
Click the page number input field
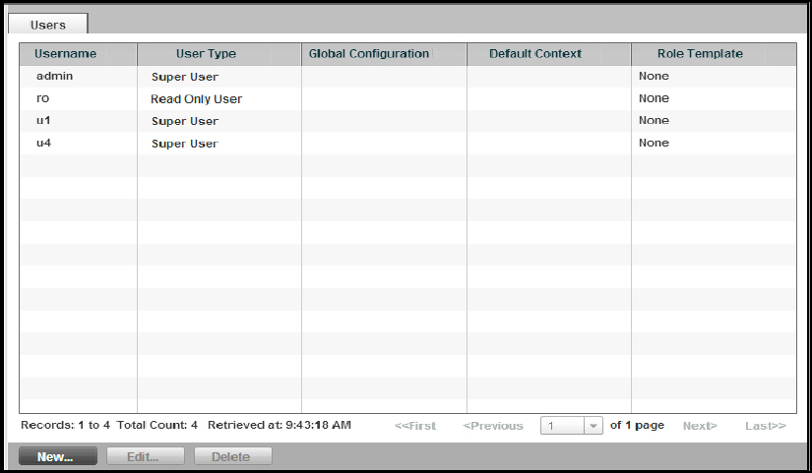click(x=561, y=426)
